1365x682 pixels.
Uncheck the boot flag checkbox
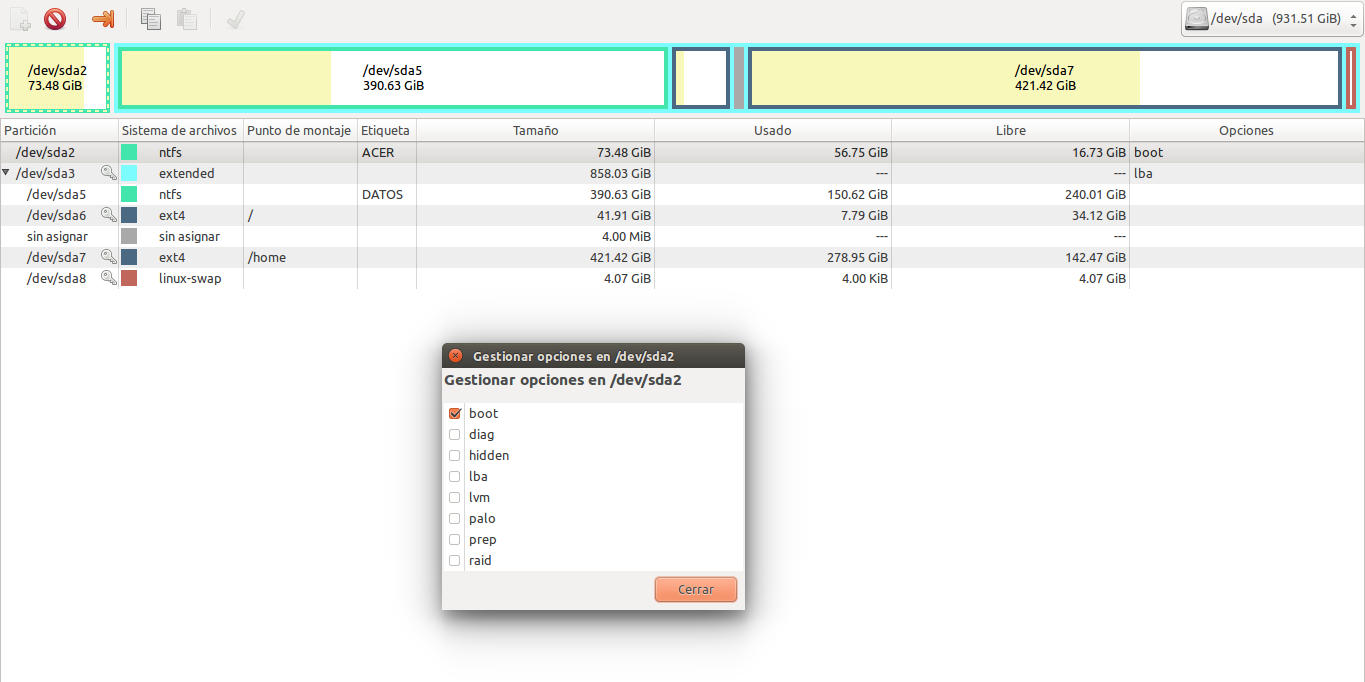tap(455, 413)
